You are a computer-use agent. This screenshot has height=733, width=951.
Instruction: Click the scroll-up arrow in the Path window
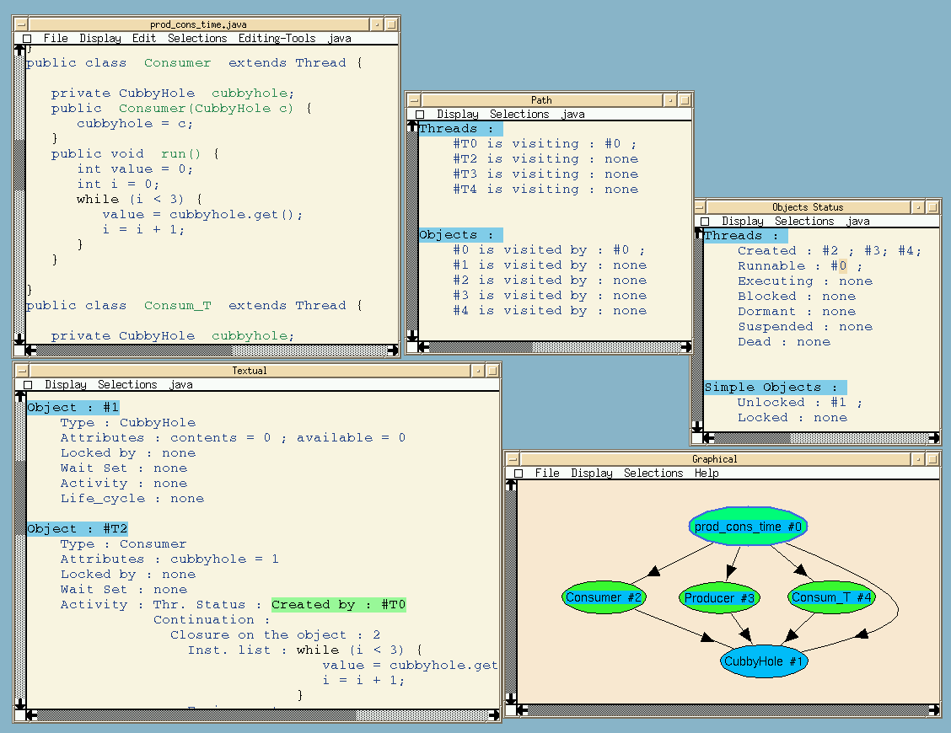click(412, 126)
